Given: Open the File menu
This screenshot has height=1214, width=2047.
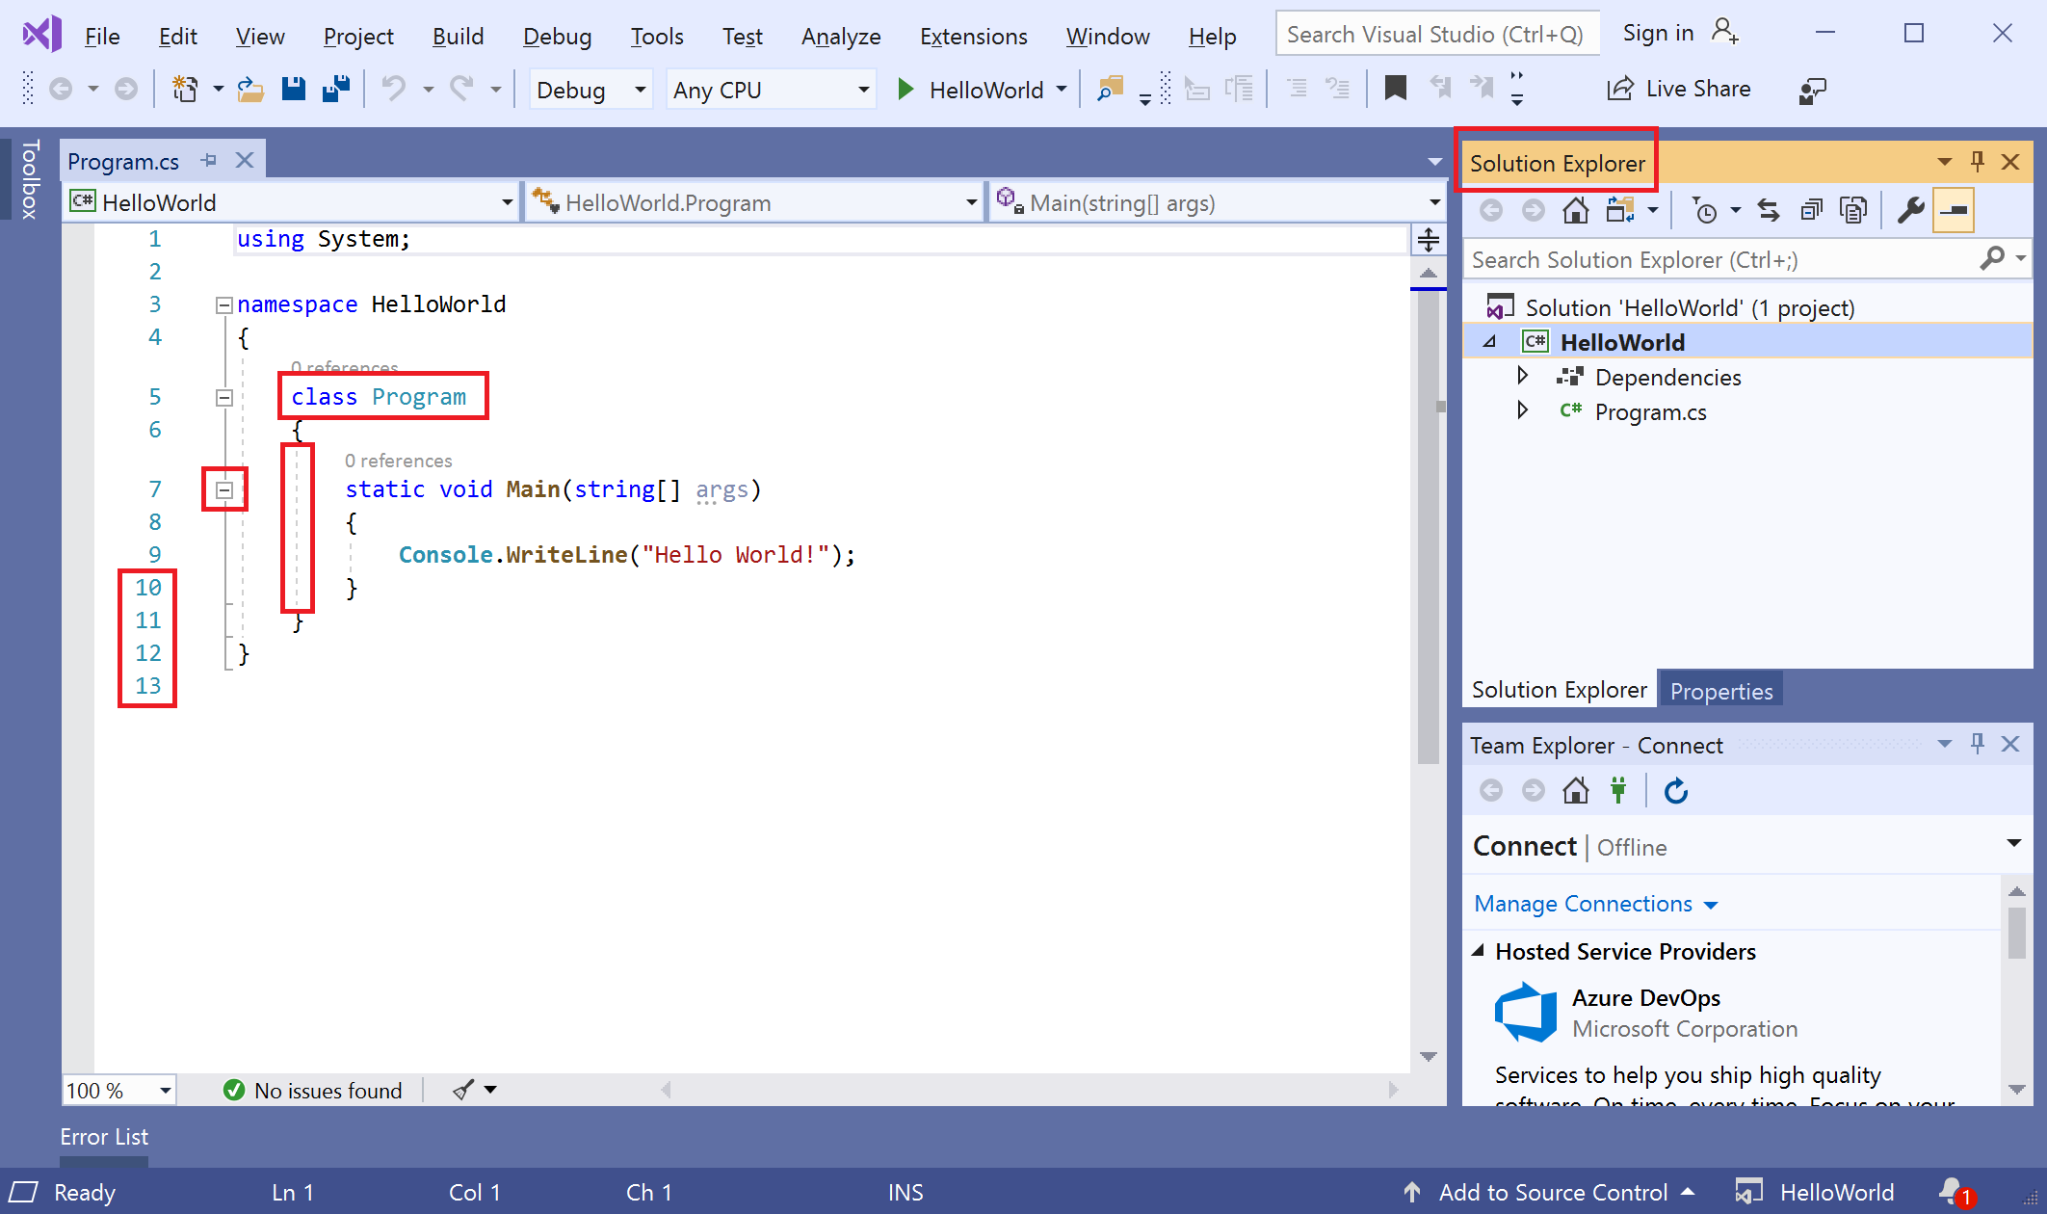Looking at the screenshot, I should click(101, 35).
